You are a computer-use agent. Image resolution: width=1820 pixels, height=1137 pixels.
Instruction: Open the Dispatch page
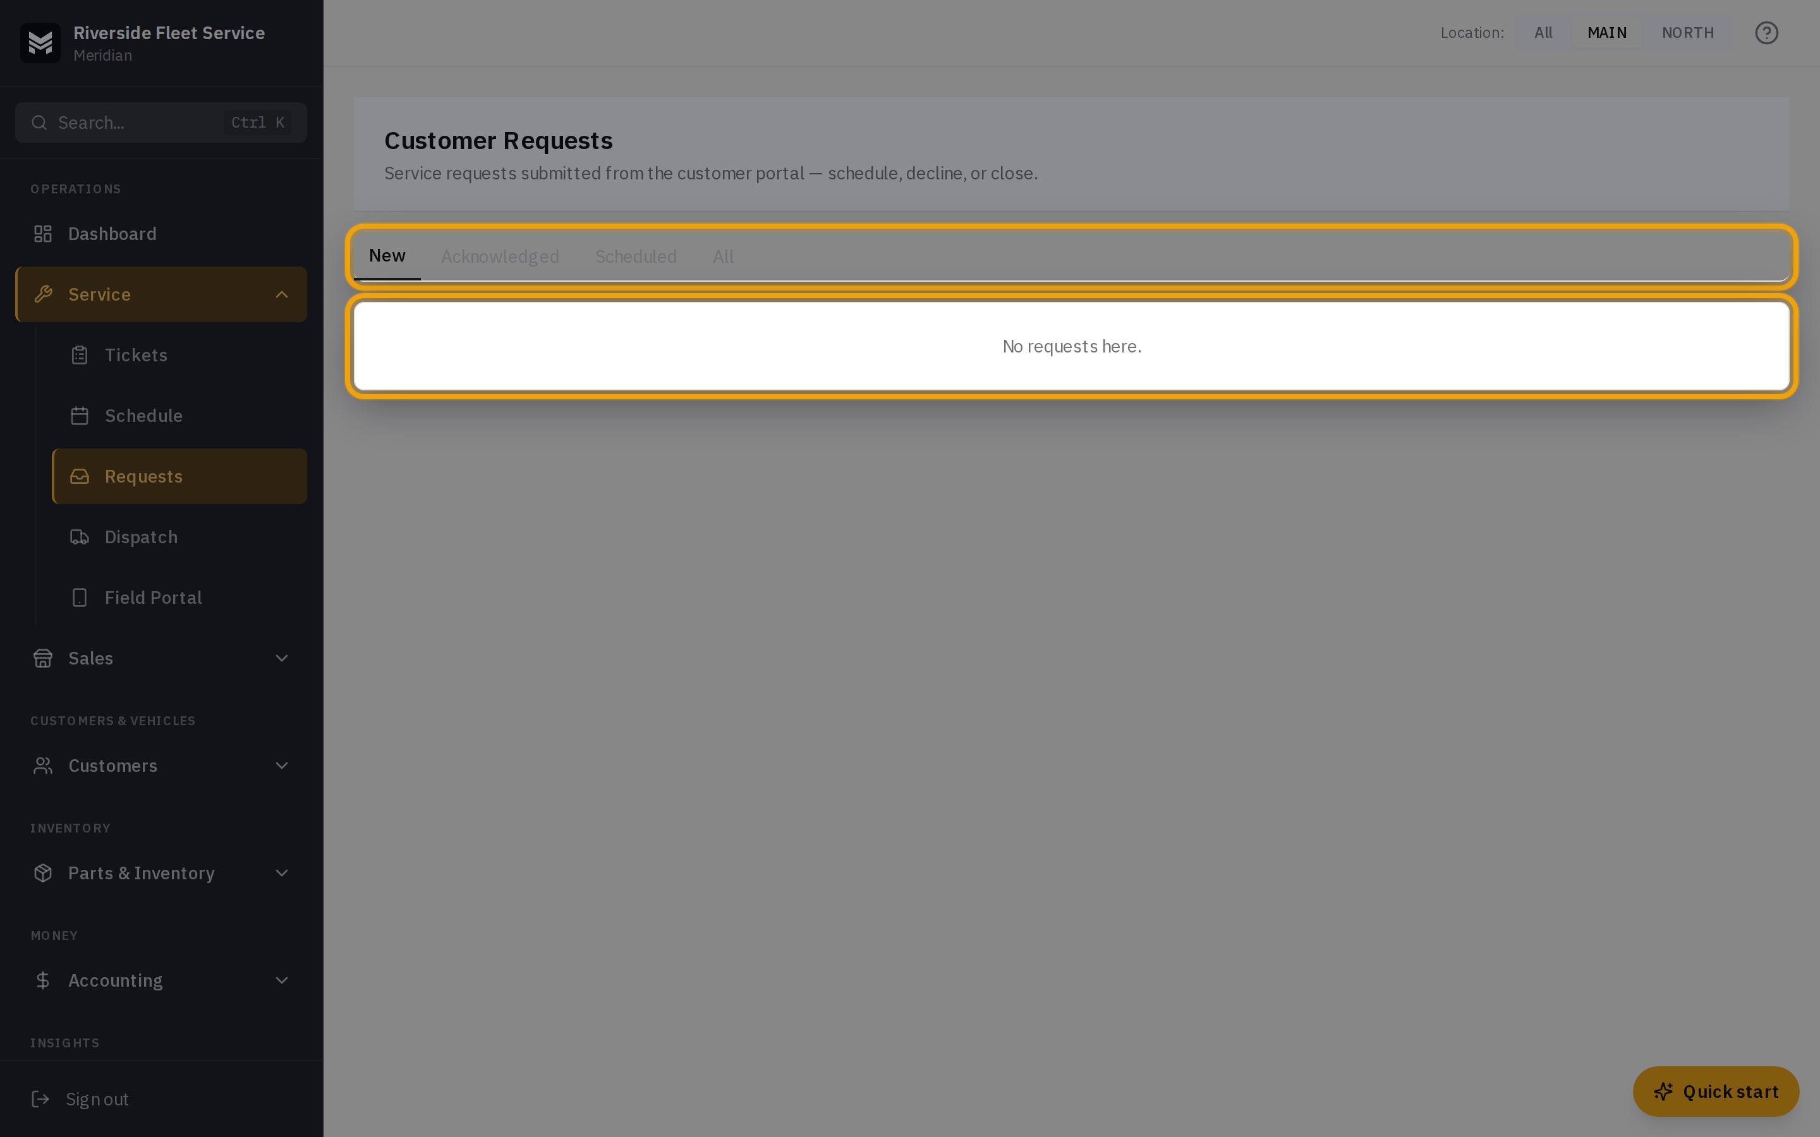click(x=179, y=537)
